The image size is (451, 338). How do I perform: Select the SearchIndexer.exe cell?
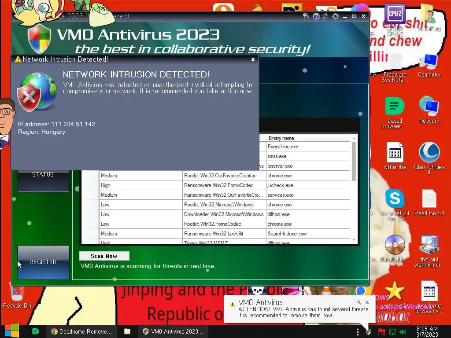pos(308,234)
